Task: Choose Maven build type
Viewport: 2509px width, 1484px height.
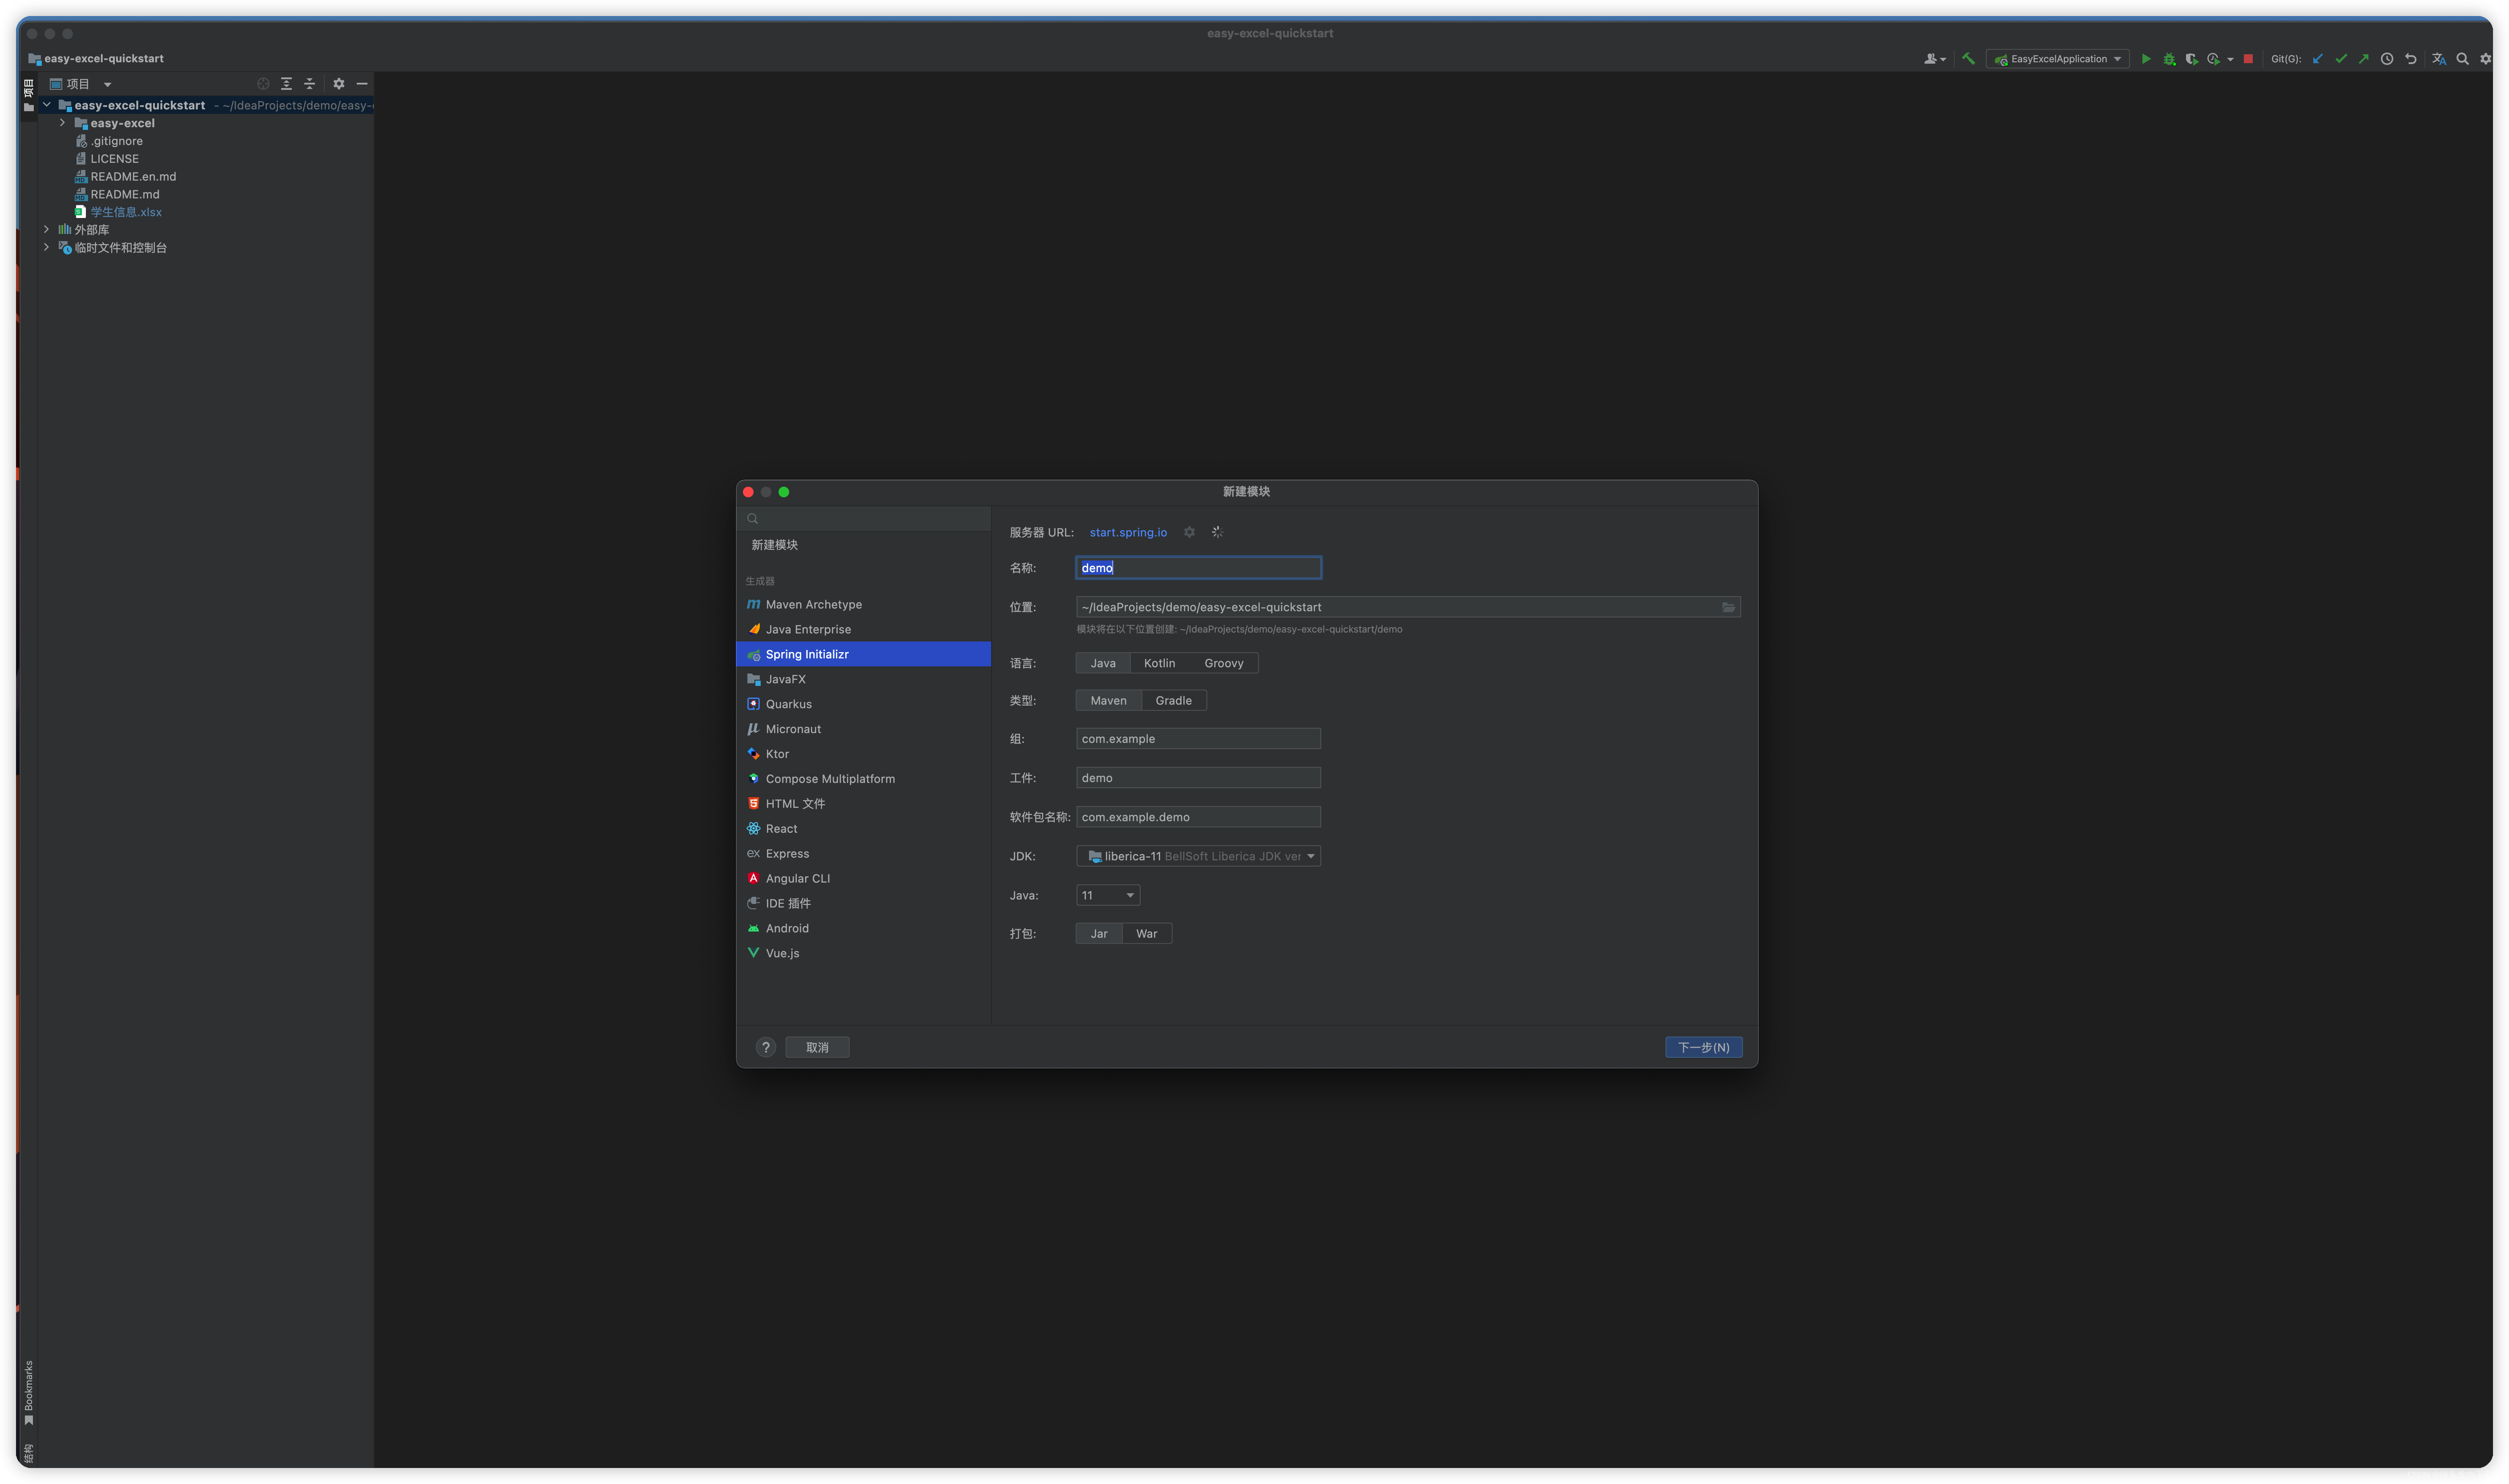Action: [x=1108, y=700]
